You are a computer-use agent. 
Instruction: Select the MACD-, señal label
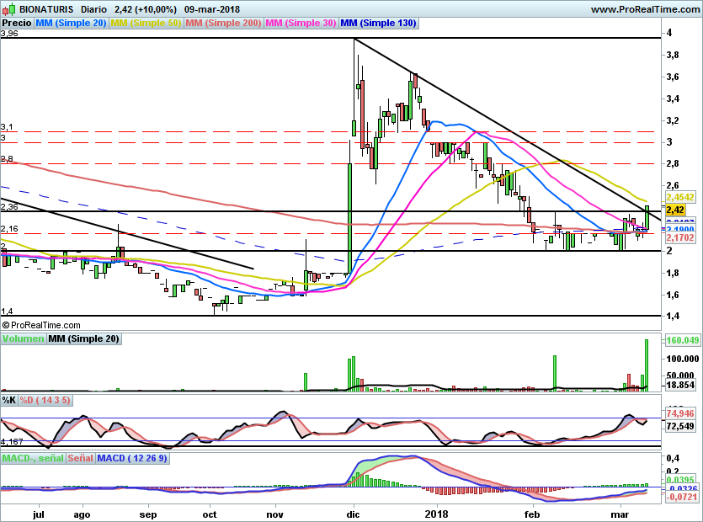point(33,458)
